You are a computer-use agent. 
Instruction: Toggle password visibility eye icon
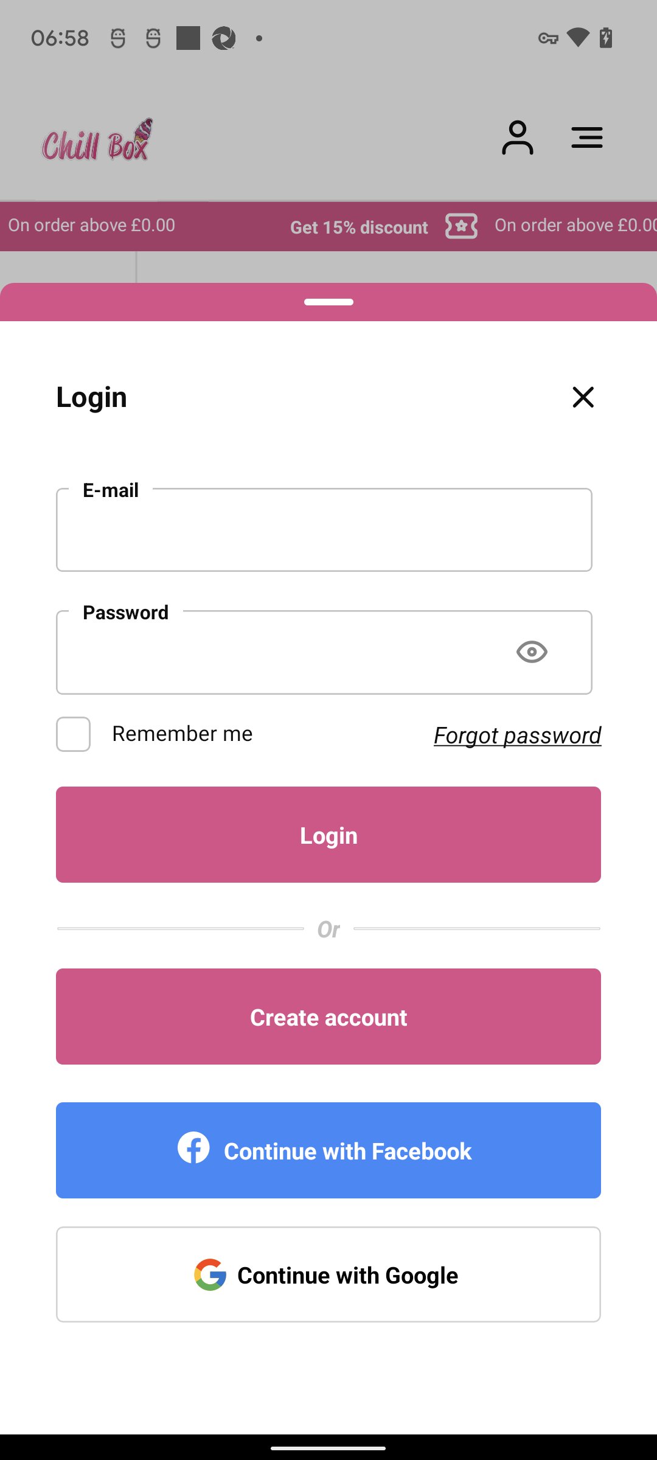tap(532, 652)
